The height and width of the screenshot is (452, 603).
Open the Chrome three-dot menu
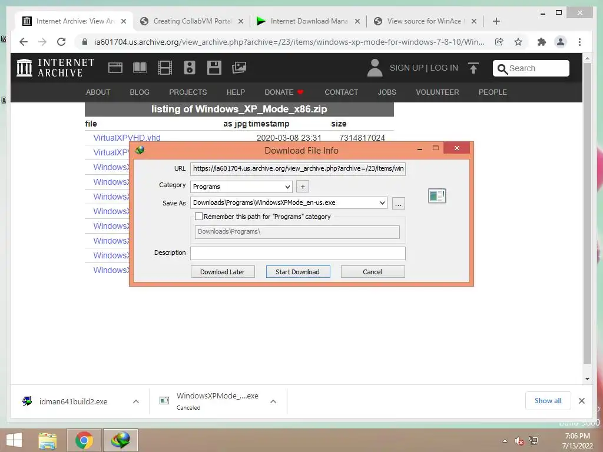coord(580,42)
